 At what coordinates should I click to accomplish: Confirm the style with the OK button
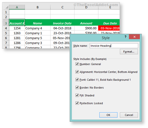pos(108,115)
